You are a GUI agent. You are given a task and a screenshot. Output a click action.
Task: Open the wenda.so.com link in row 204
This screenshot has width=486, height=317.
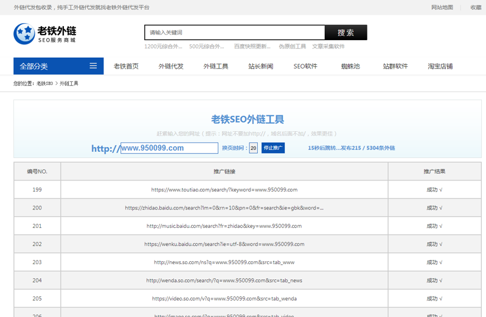(224, 281)
